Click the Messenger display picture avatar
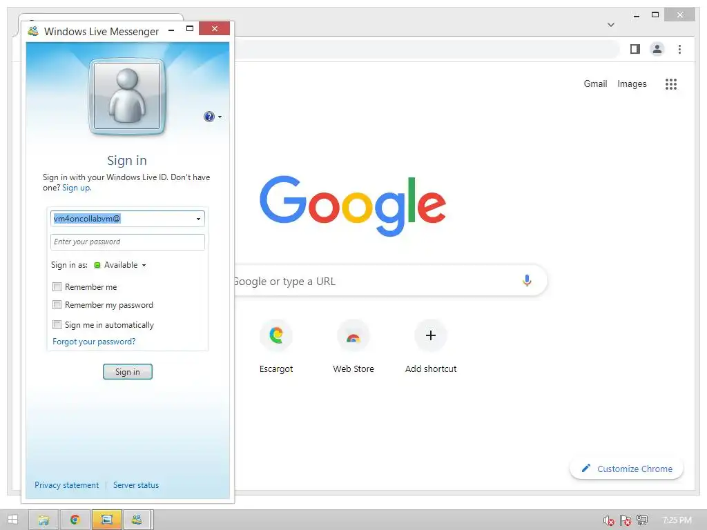The width and height of the screenshot is (707, 530). pos(127,96)
